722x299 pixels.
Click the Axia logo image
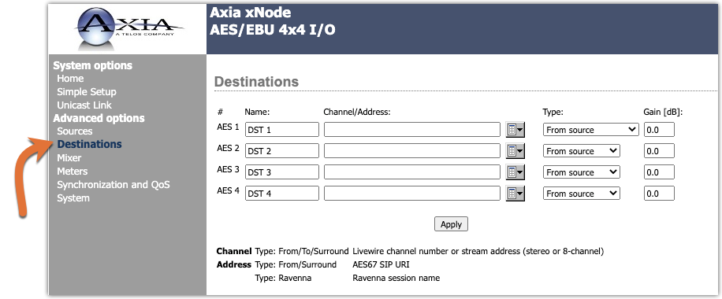click(128, 29)
